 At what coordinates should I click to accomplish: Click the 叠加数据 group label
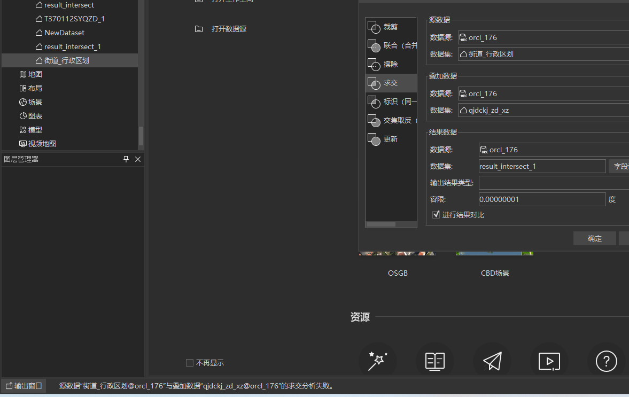443,76
